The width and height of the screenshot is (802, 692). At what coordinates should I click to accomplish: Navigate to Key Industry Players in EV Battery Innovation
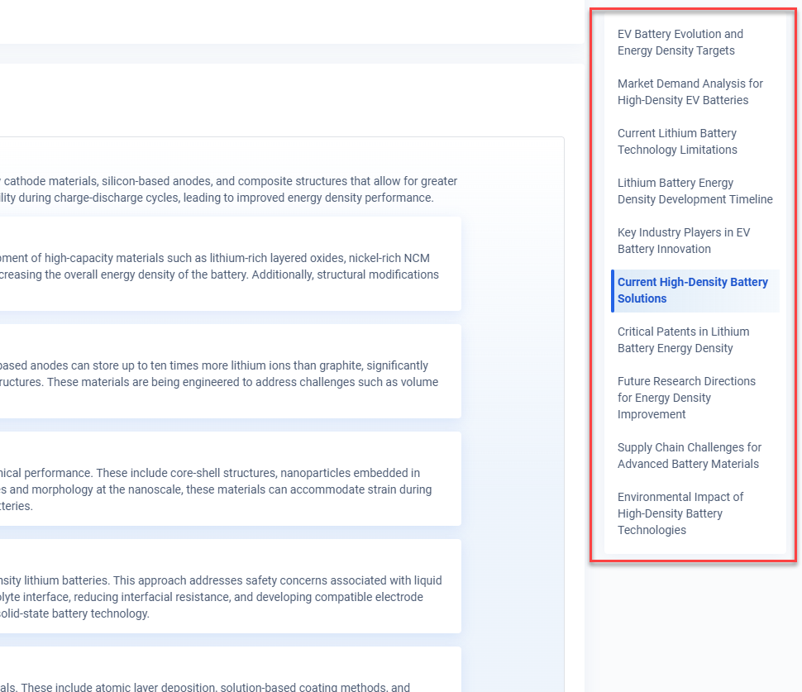(x=683, y=241)
